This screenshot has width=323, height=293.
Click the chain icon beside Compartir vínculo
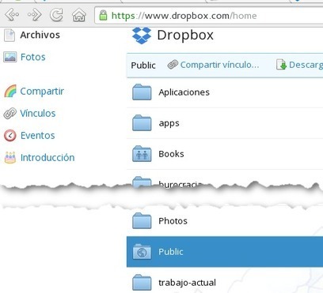(173, 65)
